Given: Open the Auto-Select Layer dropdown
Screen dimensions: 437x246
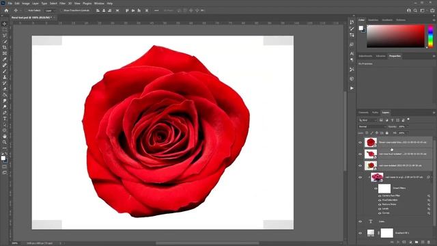Looking at the screenshot, I should click(50, 11).
